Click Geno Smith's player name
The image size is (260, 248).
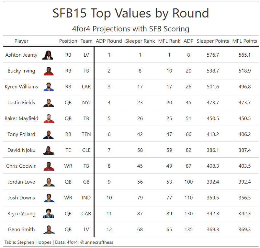coord(21,230)
